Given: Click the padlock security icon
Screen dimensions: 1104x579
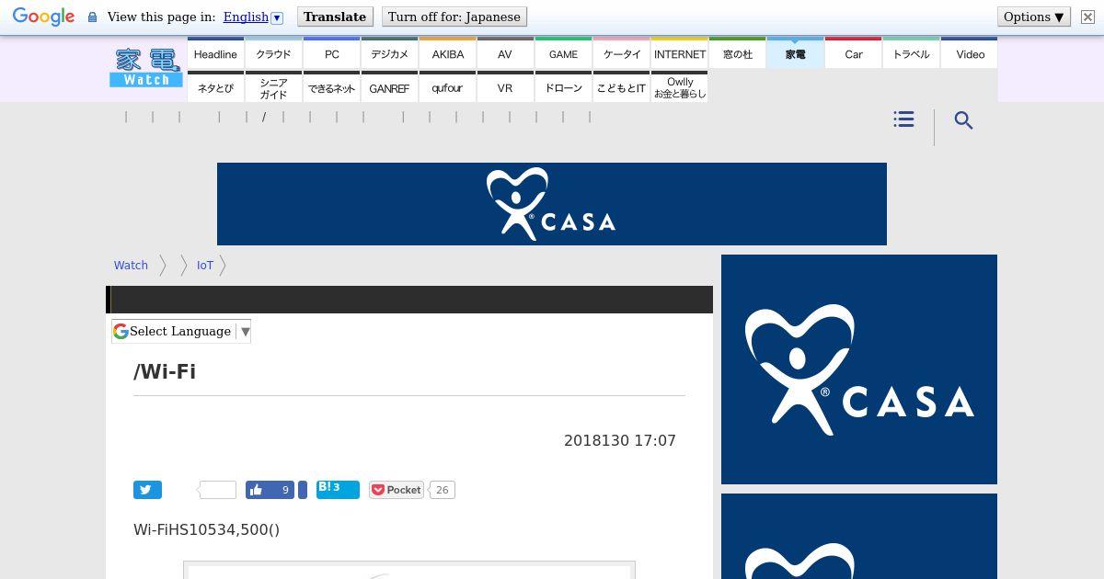Looking at the screenshot, I should (92, 17).
